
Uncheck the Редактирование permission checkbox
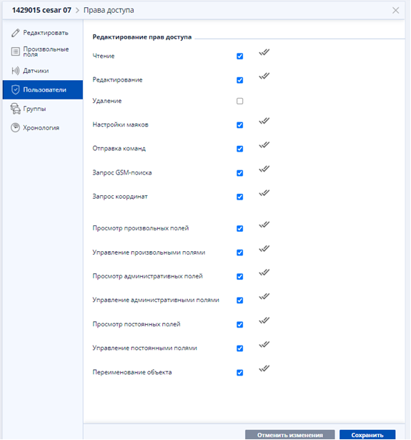click(x=239, y=80)
